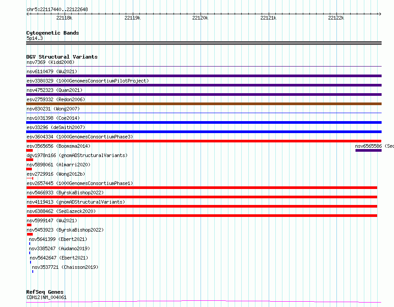Click the brown esv2759332 variant bar
The image size is (394, 307).
point(204,104)
